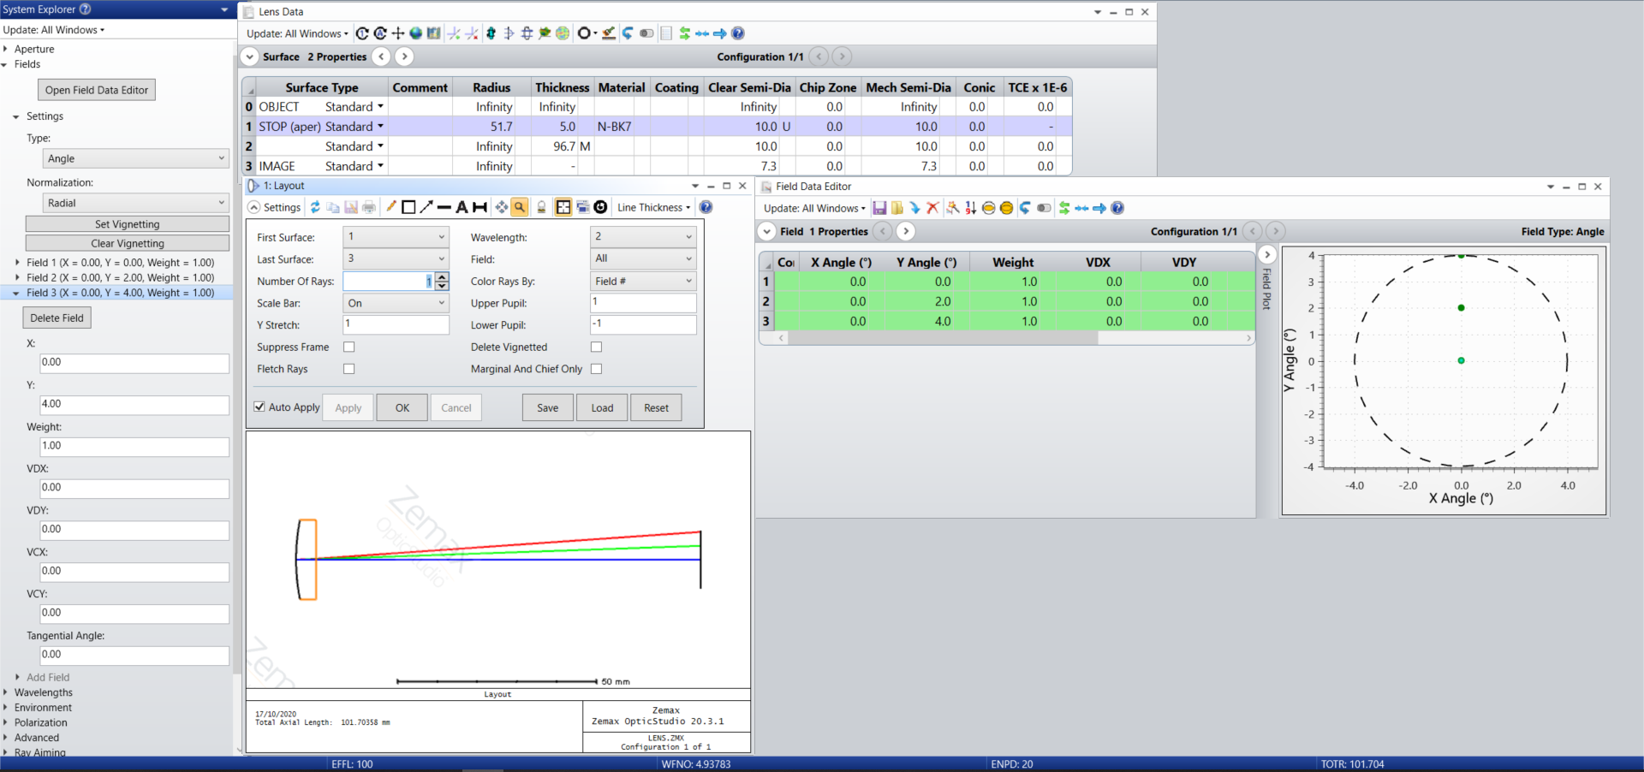The image size is (1644, 772).
Task: Open Lens Data help question mark icon
Action: coord(738,33)
